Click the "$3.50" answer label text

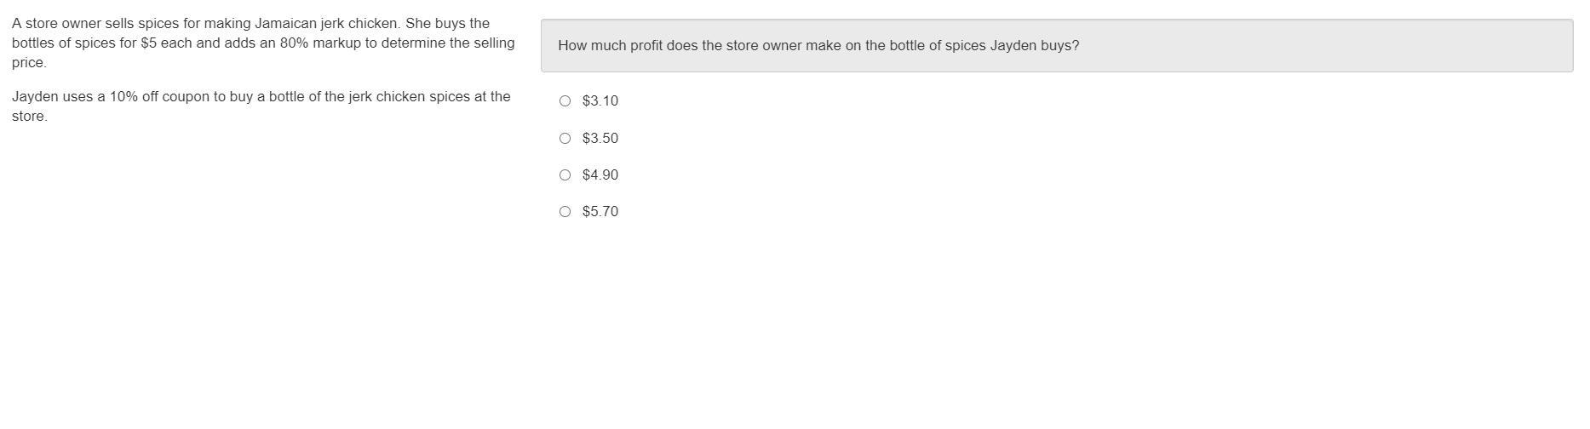600,138
